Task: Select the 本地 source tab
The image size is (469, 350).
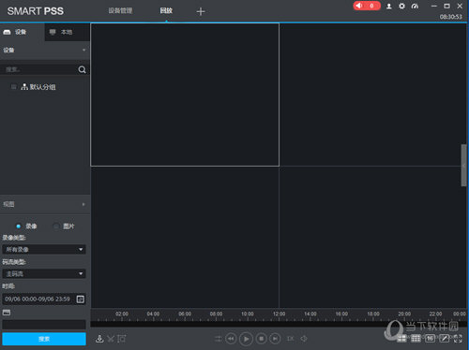Action: (x=68, y=32)
